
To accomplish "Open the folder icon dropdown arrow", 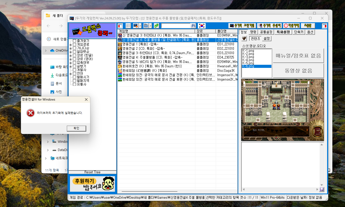I will [150, 26].
